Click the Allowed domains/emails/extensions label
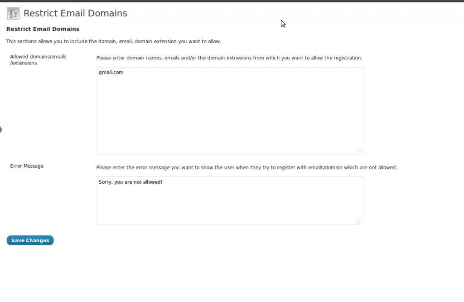This screenshot has height=302, width=464. (x=39, y=59)
